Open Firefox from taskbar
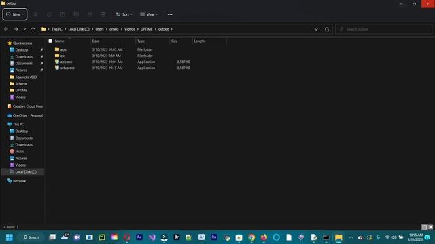 click(264, 237)
